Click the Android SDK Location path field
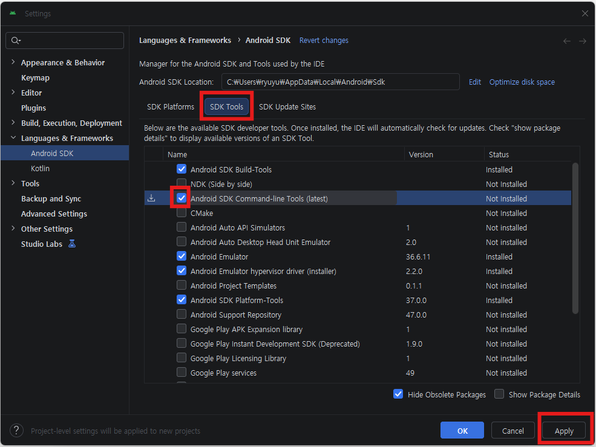Screen dimensions: 596x447 pyautogui.click(x=341, y=82)
